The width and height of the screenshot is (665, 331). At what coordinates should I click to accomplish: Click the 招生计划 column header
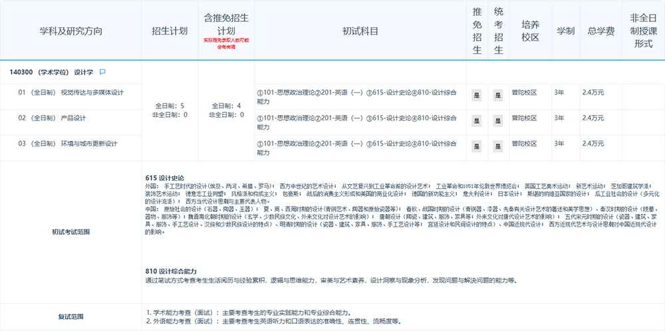[170, 31]
